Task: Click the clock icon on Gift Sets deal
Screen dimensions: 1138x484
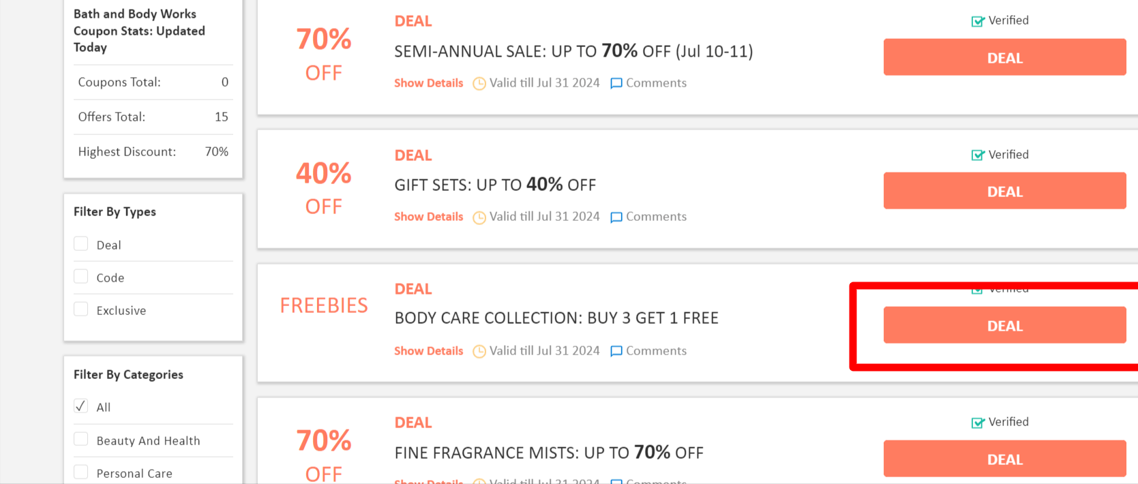Action: pyautogui.click(x=479, y=217)
